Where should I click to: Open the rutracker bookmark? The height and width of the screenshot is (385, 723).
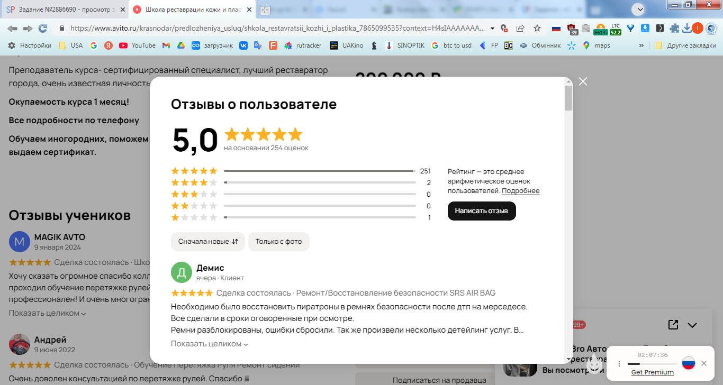coord(303,45)
